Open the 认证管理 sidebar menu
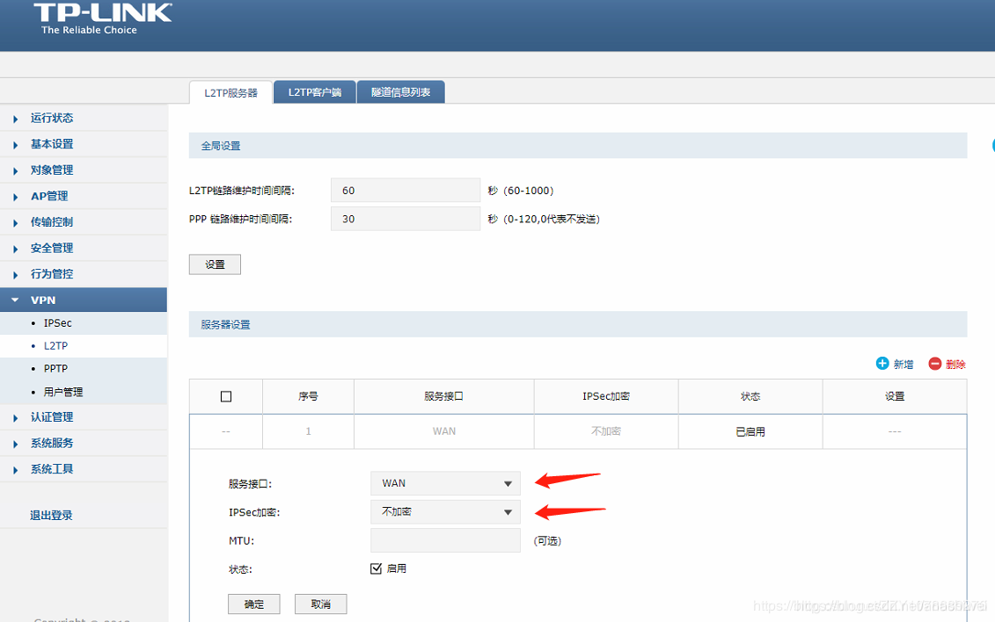The height and width of the screenshot is (622, 995). 52,416
